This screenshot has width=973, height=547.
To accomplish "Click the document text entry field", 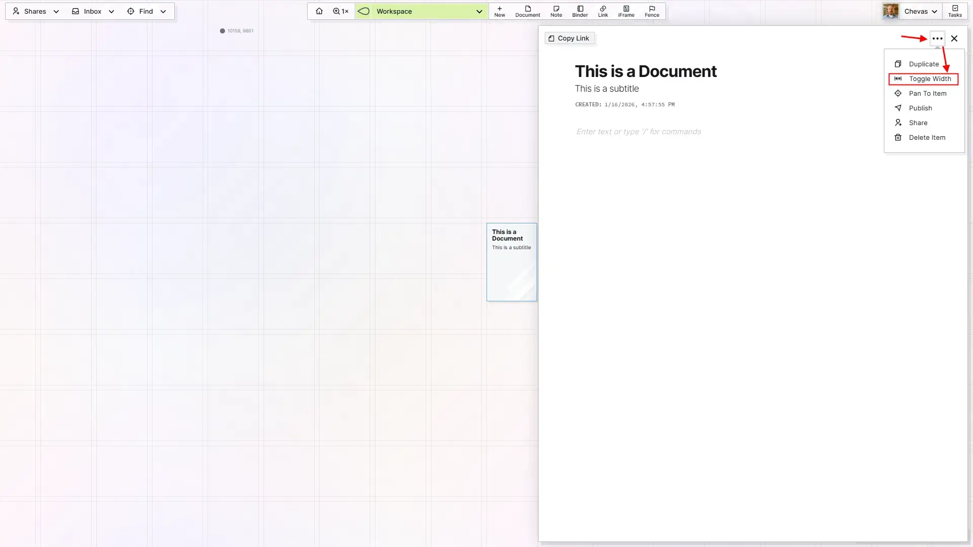I will [x=639, y=131].
